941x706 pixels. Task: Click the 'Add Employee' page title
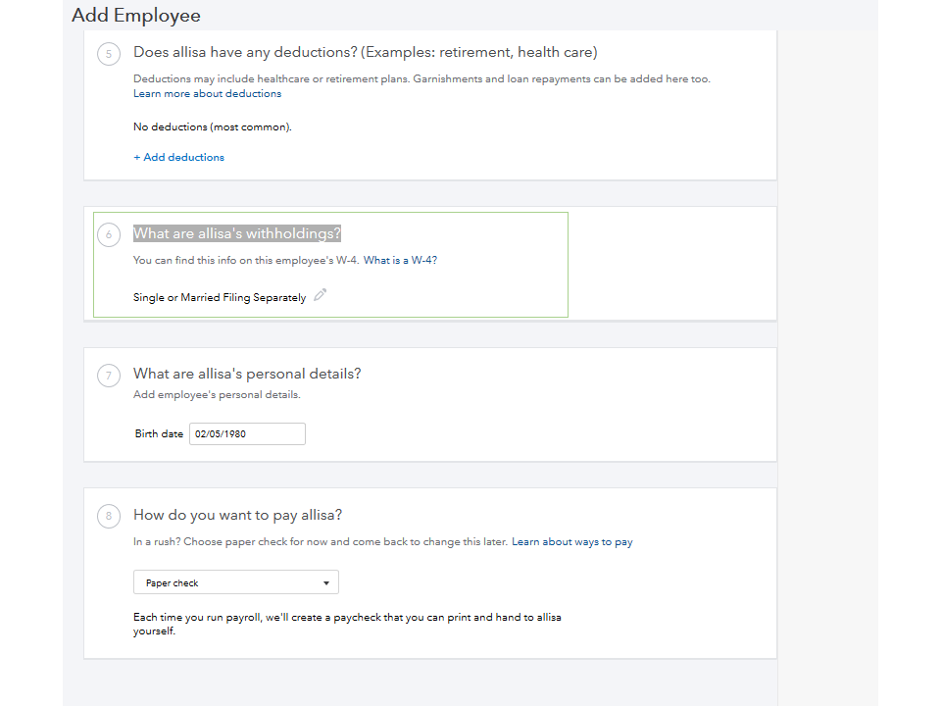(x=135, y=16)
